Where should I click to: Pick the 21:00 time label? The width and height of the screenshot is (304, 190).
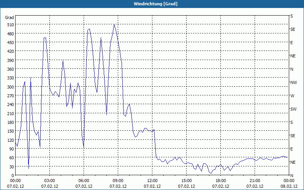pyautogui.click(x=255, y=181)
